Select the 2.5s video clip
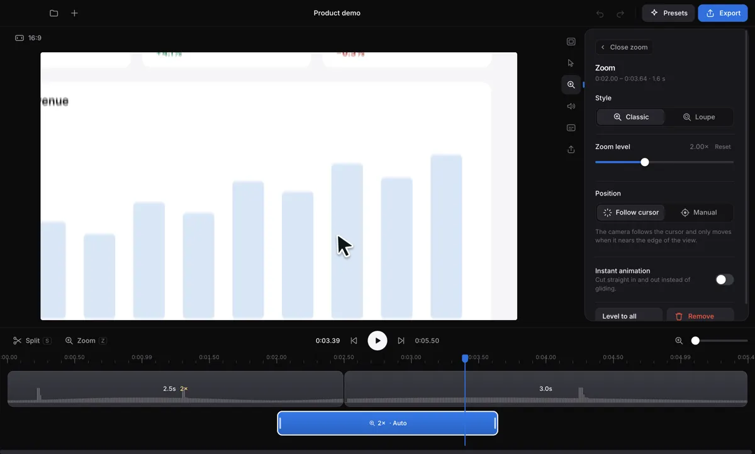The height and width of the screenshot is (454, 755). pos(175,389)
